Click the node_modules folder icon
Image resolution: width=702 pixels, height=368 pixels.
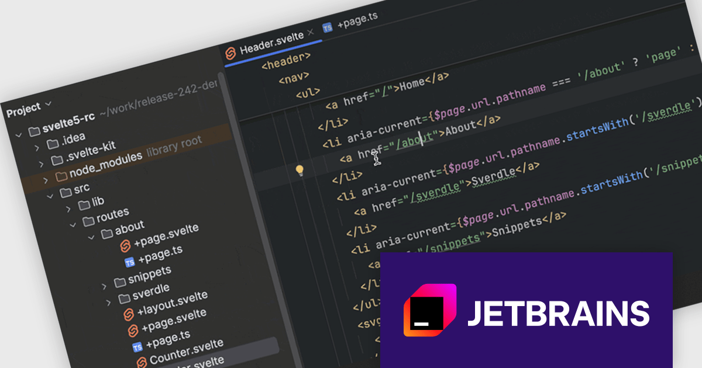[x=61, y=176]
